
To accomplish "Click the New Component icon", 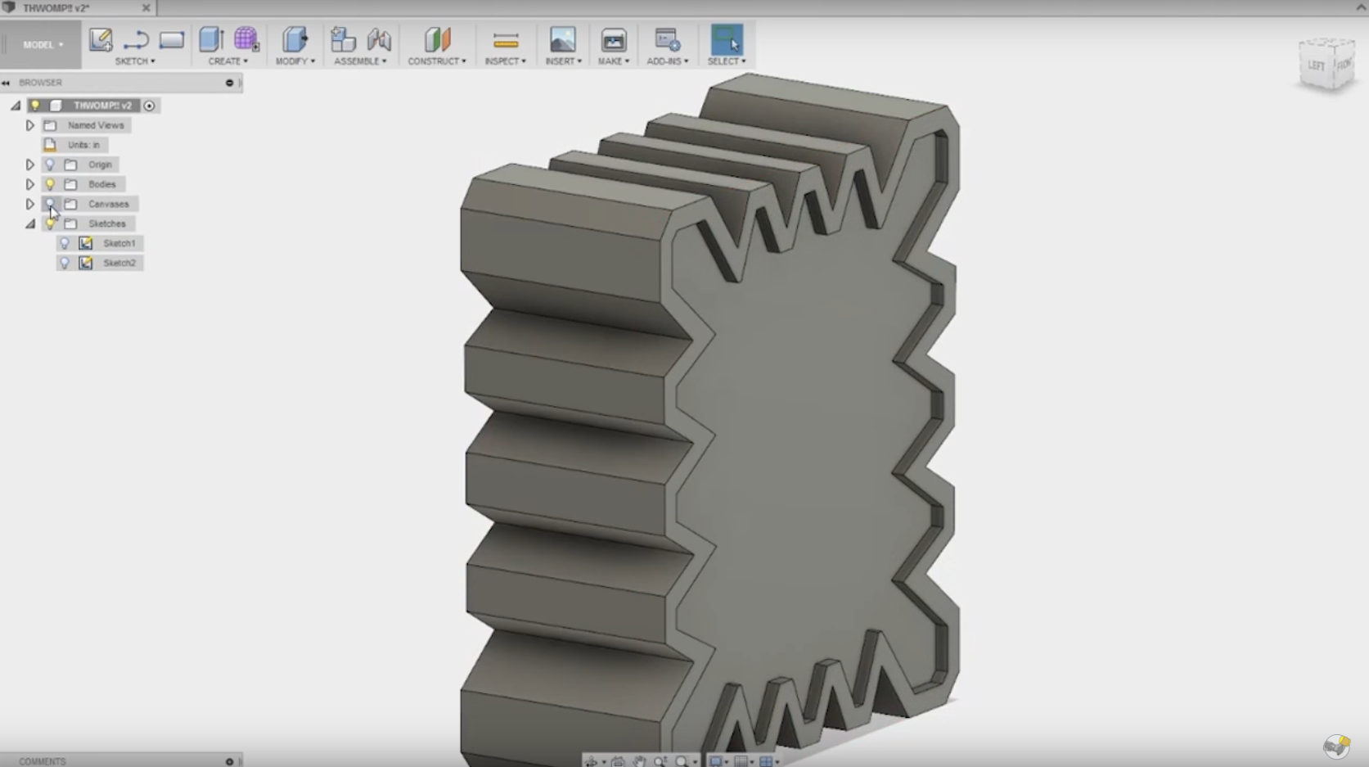I will [x=343, y=39].
